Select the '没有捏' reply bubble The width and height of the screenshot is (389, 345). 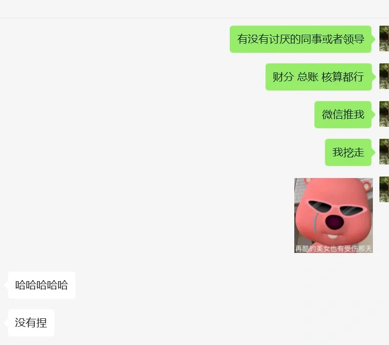pyautogui.click(x=31, y=323)
